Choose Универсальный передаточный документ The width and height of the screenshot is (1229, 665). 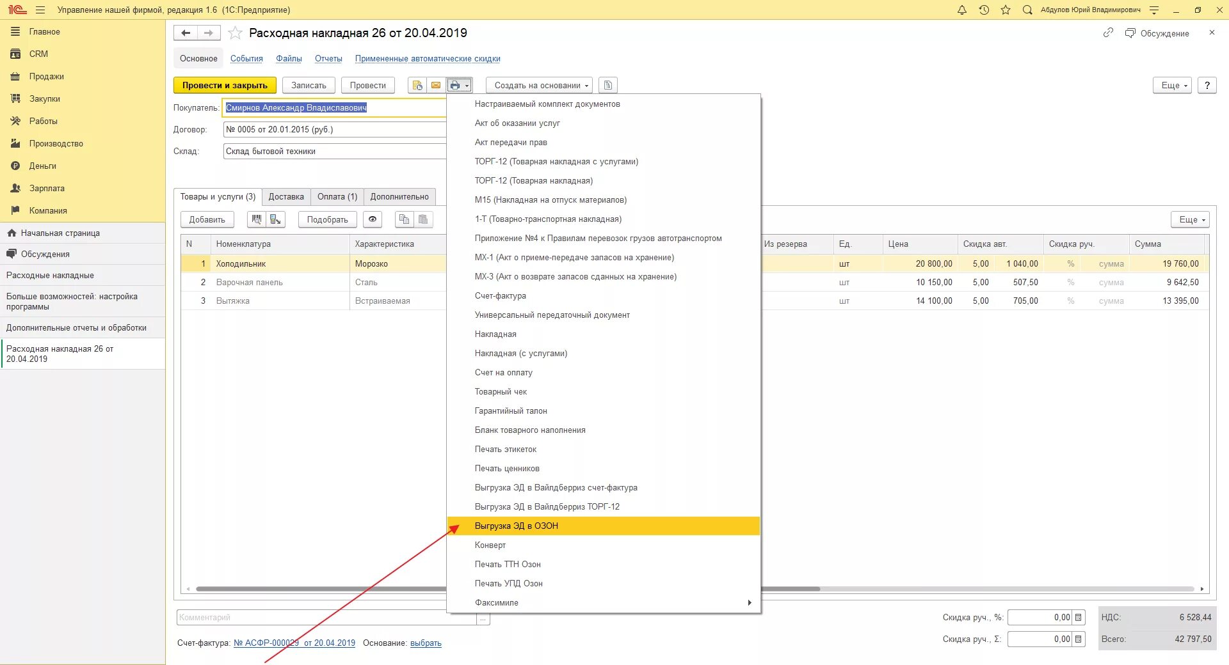click(x=604, y=315)
